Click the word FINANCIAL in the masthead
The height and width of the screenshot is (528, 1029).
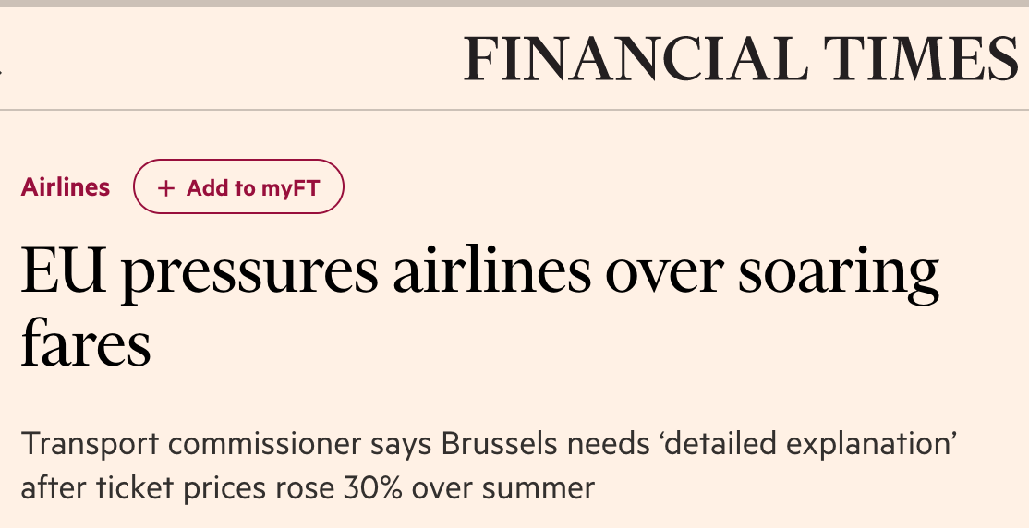(636, 58)
